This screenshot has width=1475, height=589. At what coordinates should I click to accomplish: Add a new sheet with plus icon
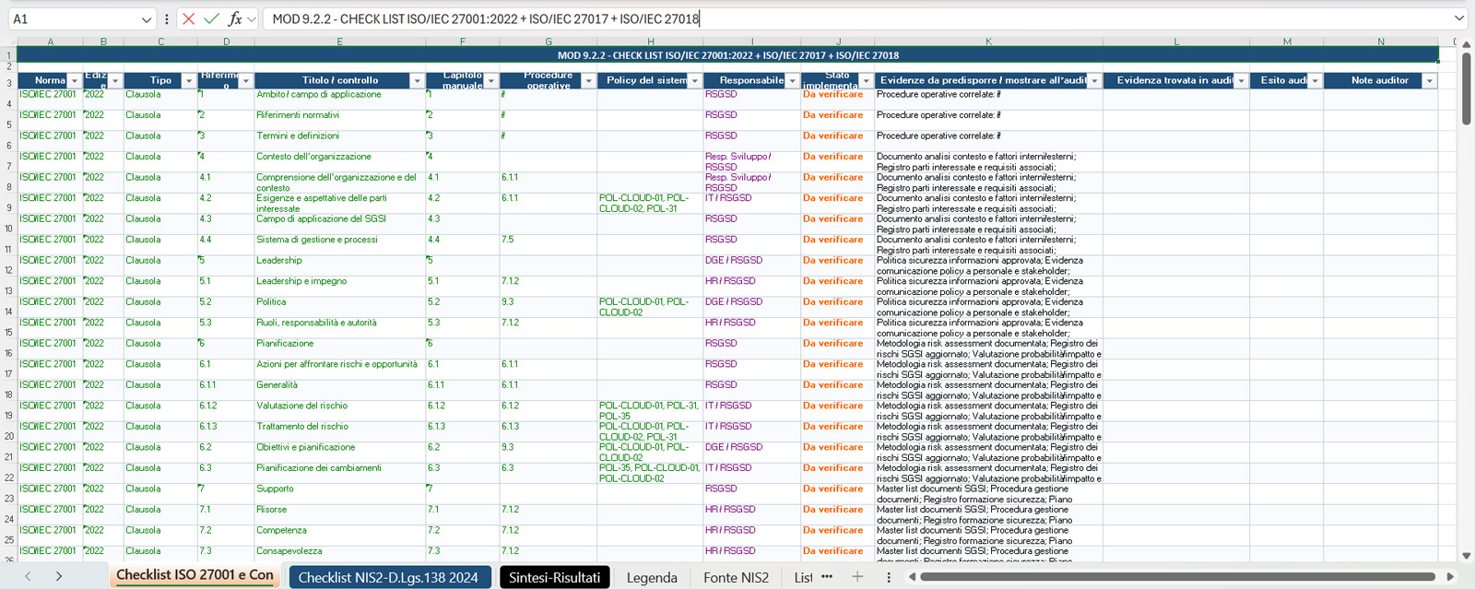[x=857, y=577]
